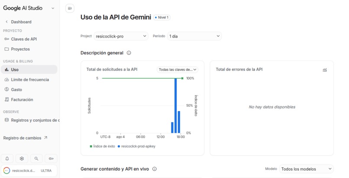349x178 pixels.
Task: Open the Período dropdown 1 día
Action: [194, 36]
